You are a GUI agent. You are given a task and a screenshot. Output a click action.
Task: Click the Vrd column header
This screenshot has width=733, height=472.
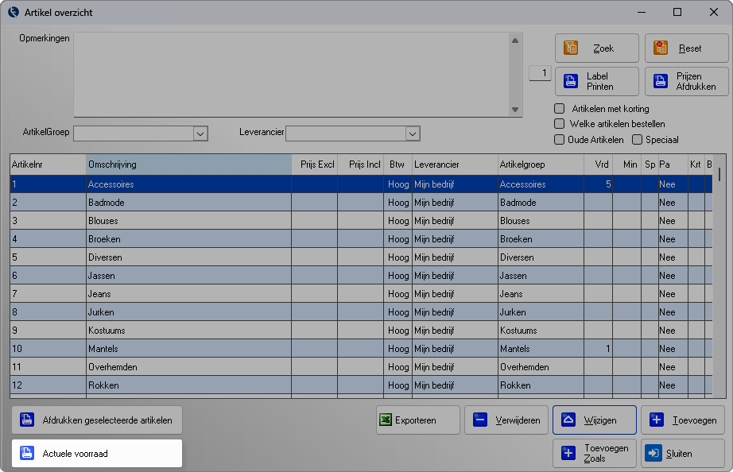[x=599, y=164]
